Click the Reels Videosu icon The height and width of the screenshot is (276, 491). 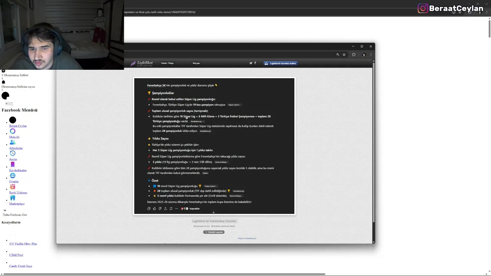[13, 187]
